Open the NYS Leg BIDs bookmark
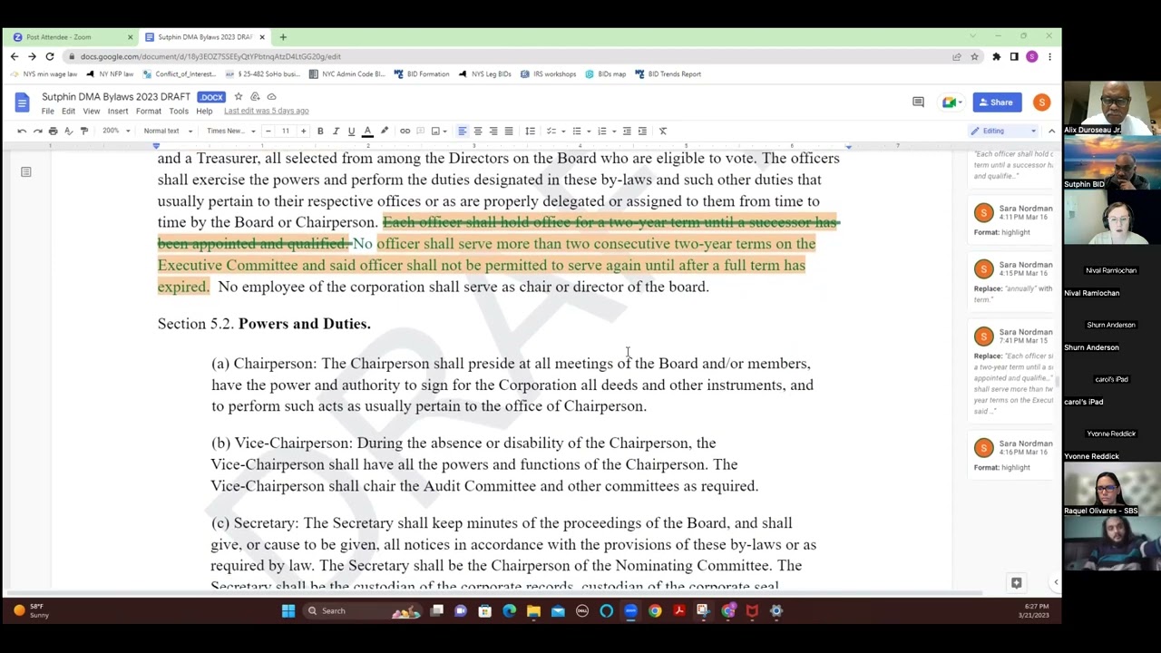Screen dimensions: 1161x653 pos(484,73)
